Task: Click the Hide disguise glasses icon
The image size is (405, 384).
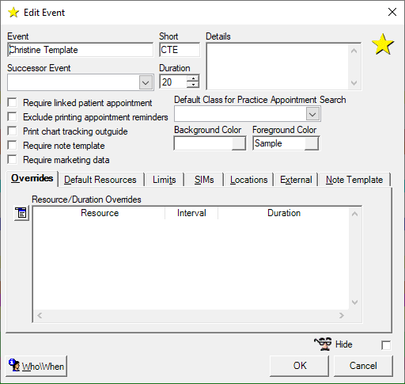Action: 323,344
